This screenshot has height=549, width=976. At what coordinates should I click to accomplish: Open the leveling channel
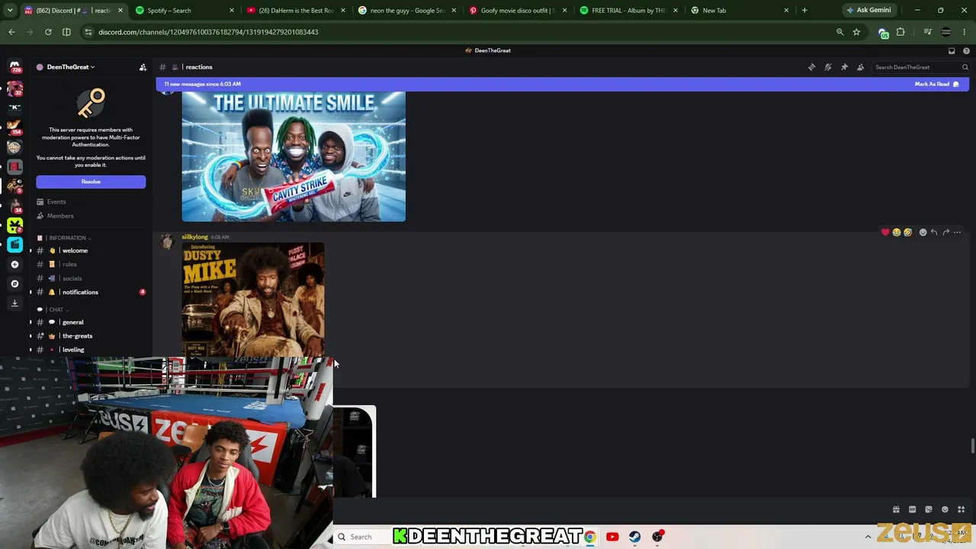(x=91, y=350)
